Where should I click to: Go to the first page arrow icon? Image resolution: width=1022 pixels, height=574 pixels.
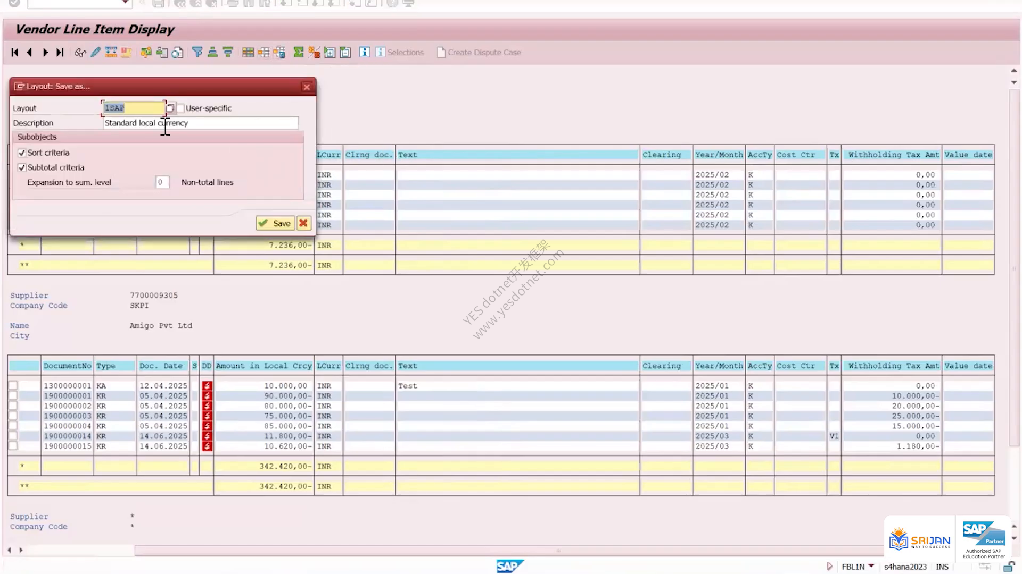[15, 52]
